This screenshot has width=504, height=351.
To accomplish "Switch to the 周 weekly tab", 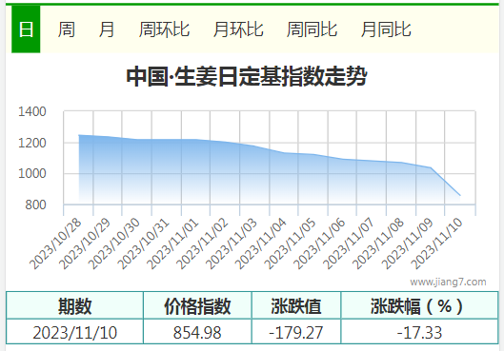I will [x=67, y=29].
